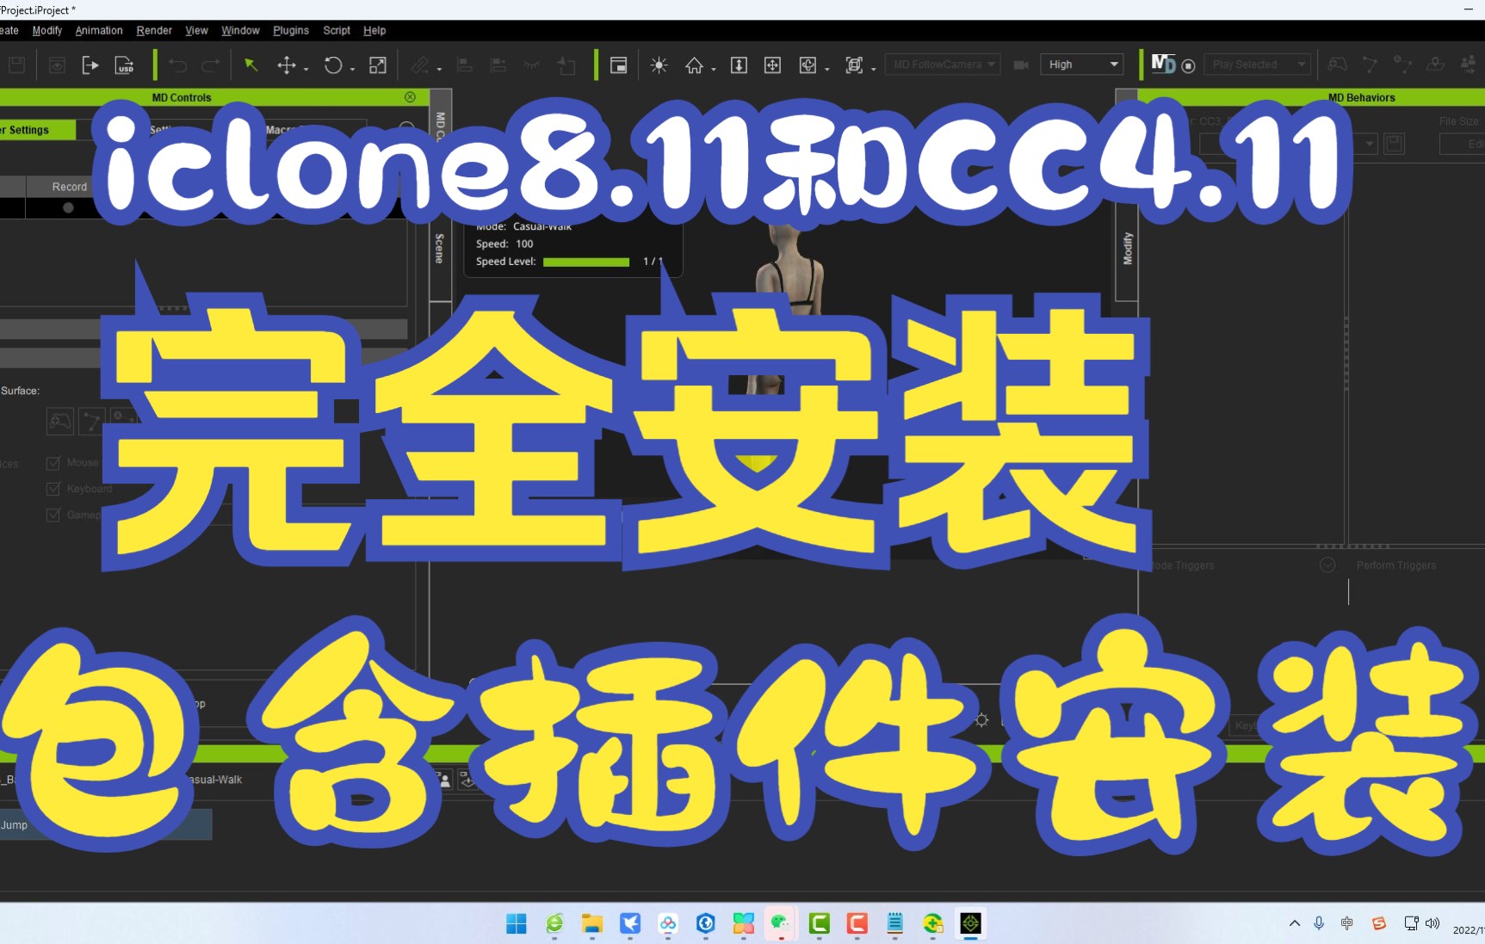The width and height of the screenshot is (1485, 944).
Task: Open the Windows Start menu
Action: [516, 924]
